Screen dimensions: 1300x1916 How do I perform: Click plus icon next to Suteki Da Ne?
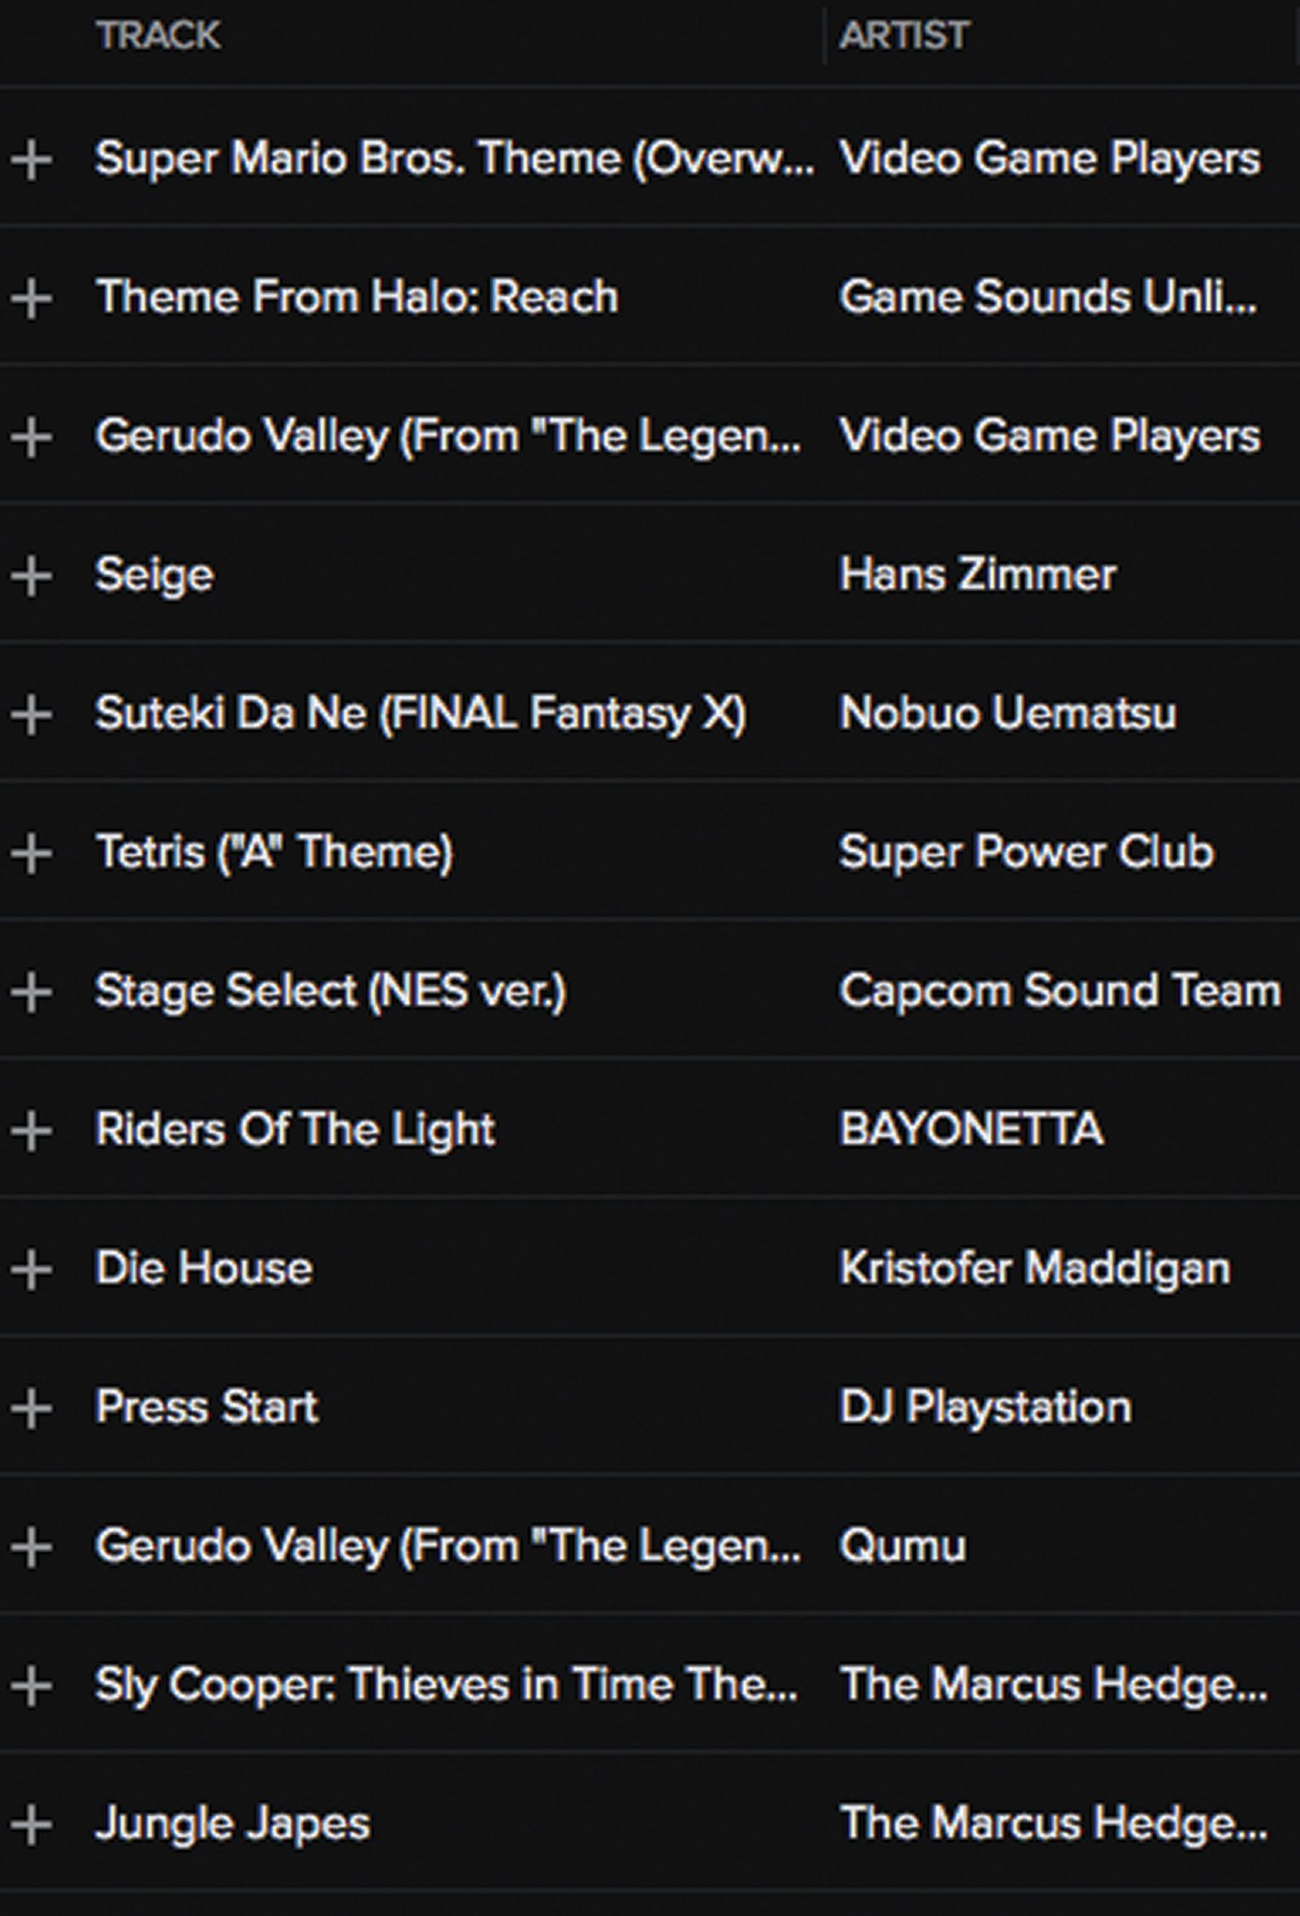point(32,713)
